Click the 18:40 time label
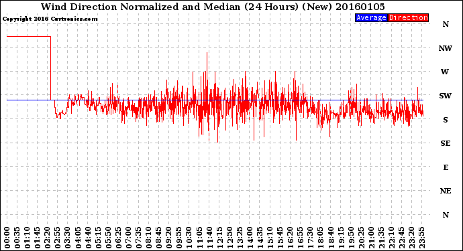463x251 pixels. (331, 238)
